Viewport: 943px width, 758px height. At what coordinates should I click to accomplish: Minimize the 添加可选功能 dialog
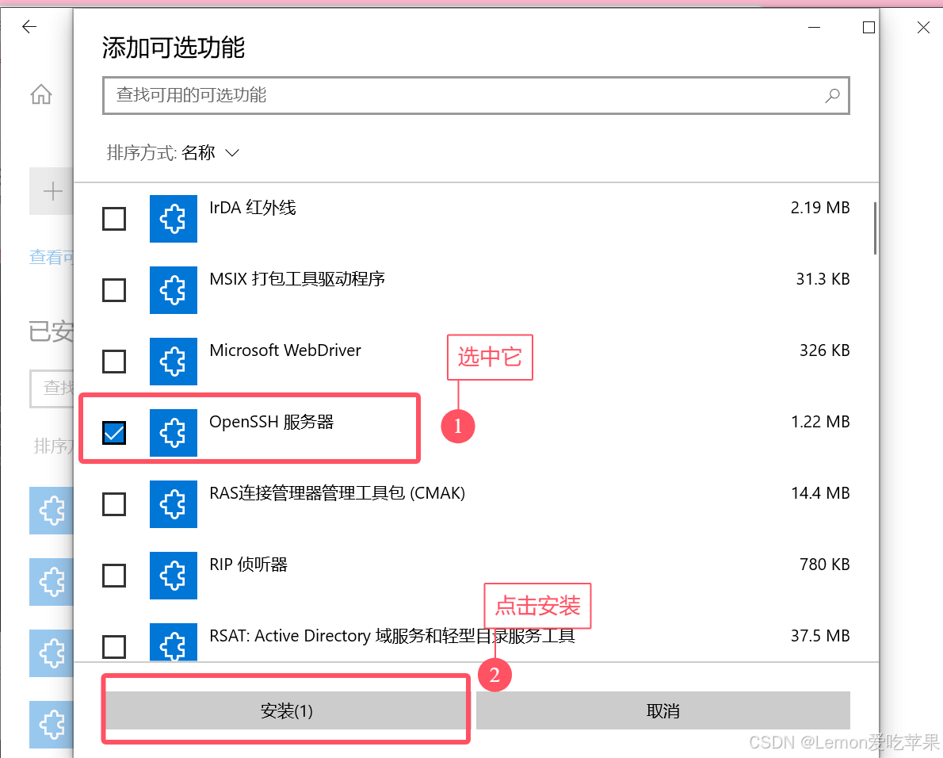coord(815,27)
